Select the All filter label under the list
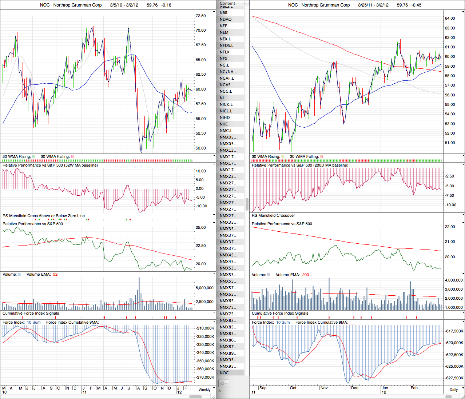This screenshot has width=465, height=399. tap(220, 391)
